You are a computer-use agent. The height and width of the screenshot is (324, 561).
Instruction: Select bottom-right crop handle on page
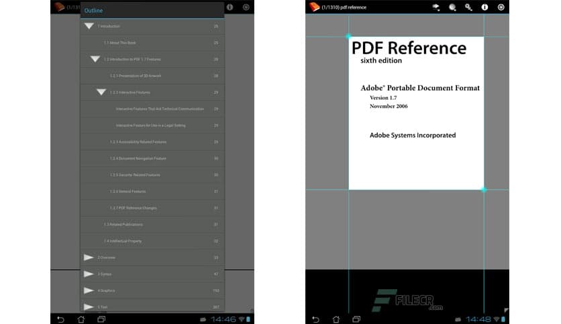(484, 189)
